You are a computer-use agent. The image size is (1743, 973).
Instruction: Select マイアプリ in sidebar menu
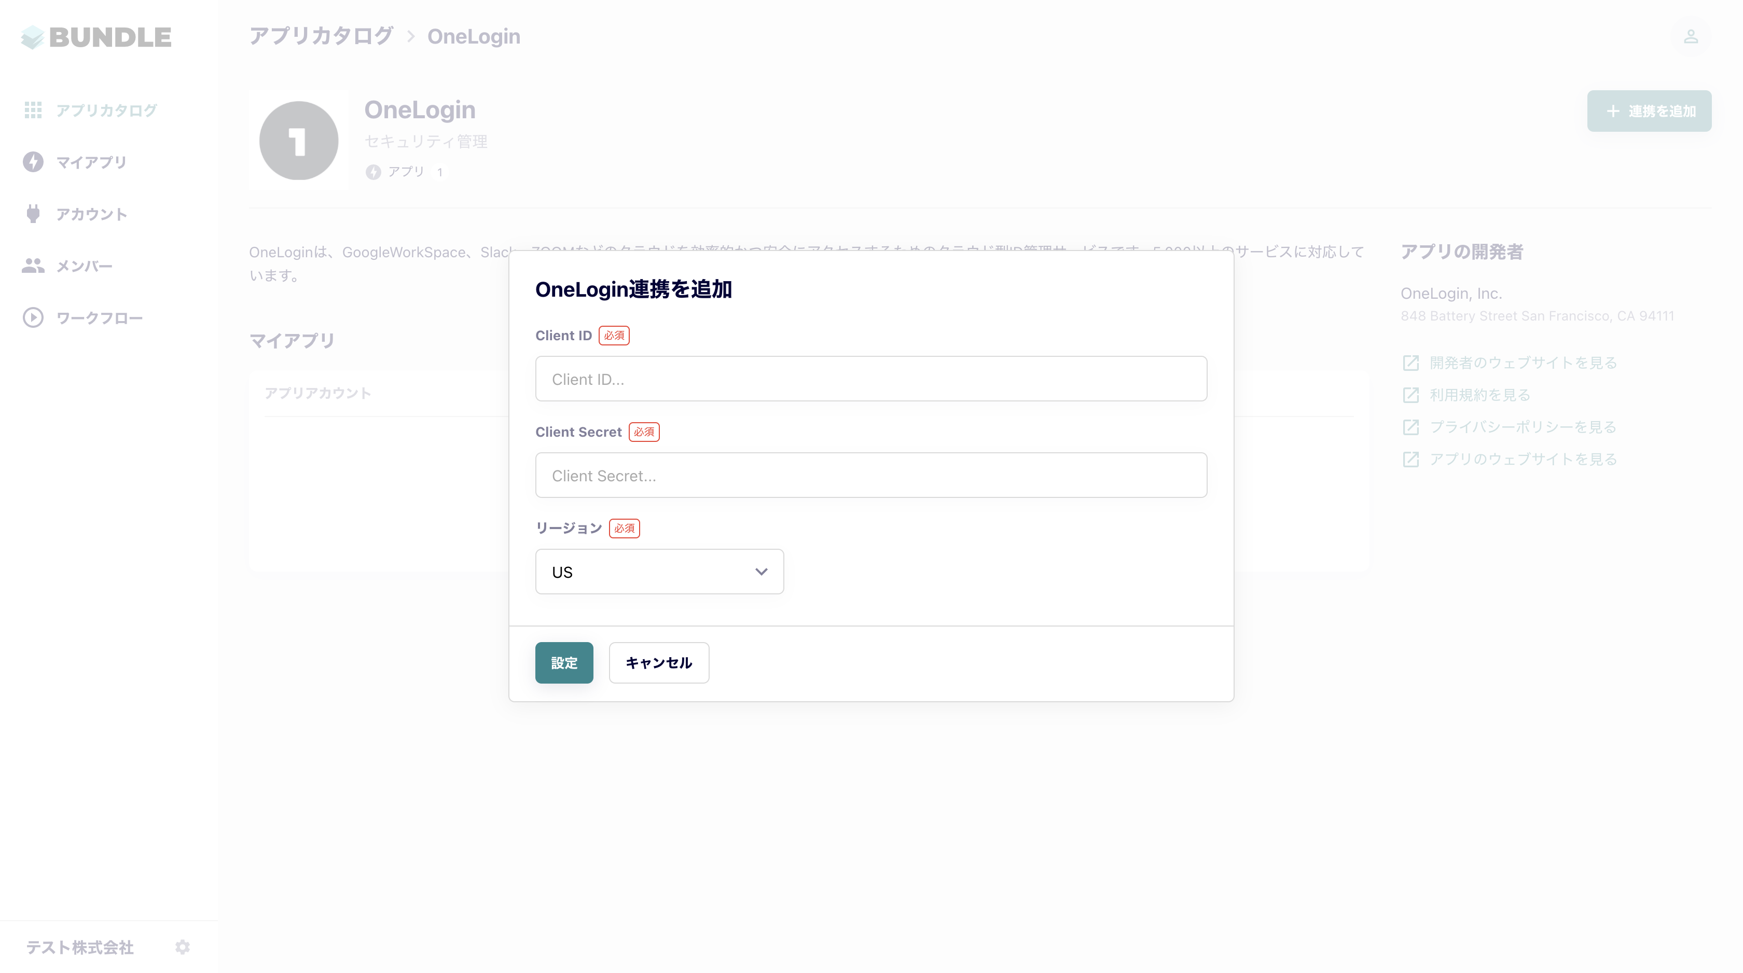91,162
